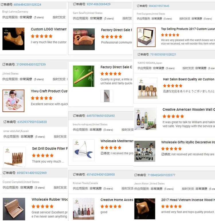Open Hair Salon Board Quality Air Cushion title
This screenshot has height=221, width=215.
click(189, 79)
